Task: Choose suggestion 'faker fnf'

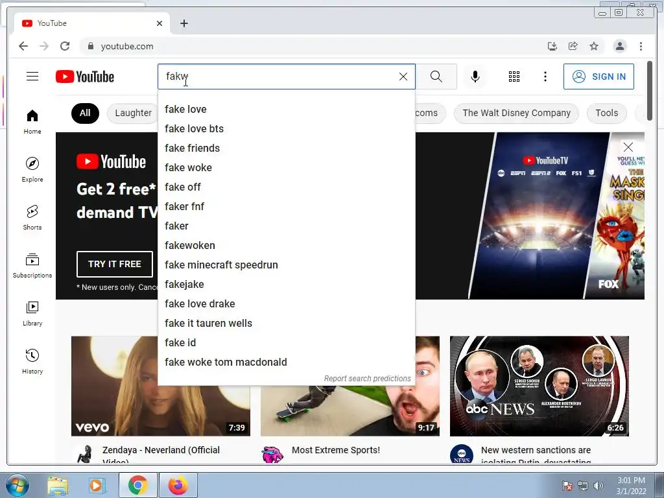Action: [286, 207]
